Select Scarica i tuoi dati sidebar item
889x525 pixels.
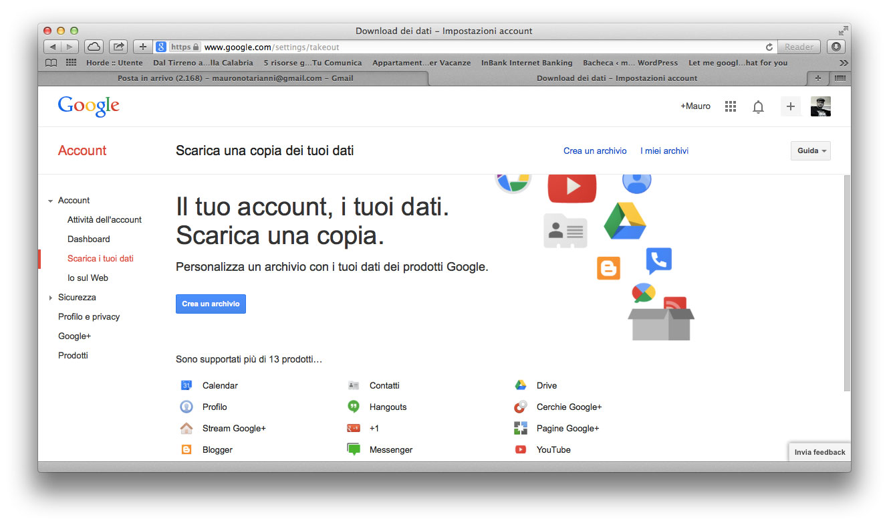100,258
